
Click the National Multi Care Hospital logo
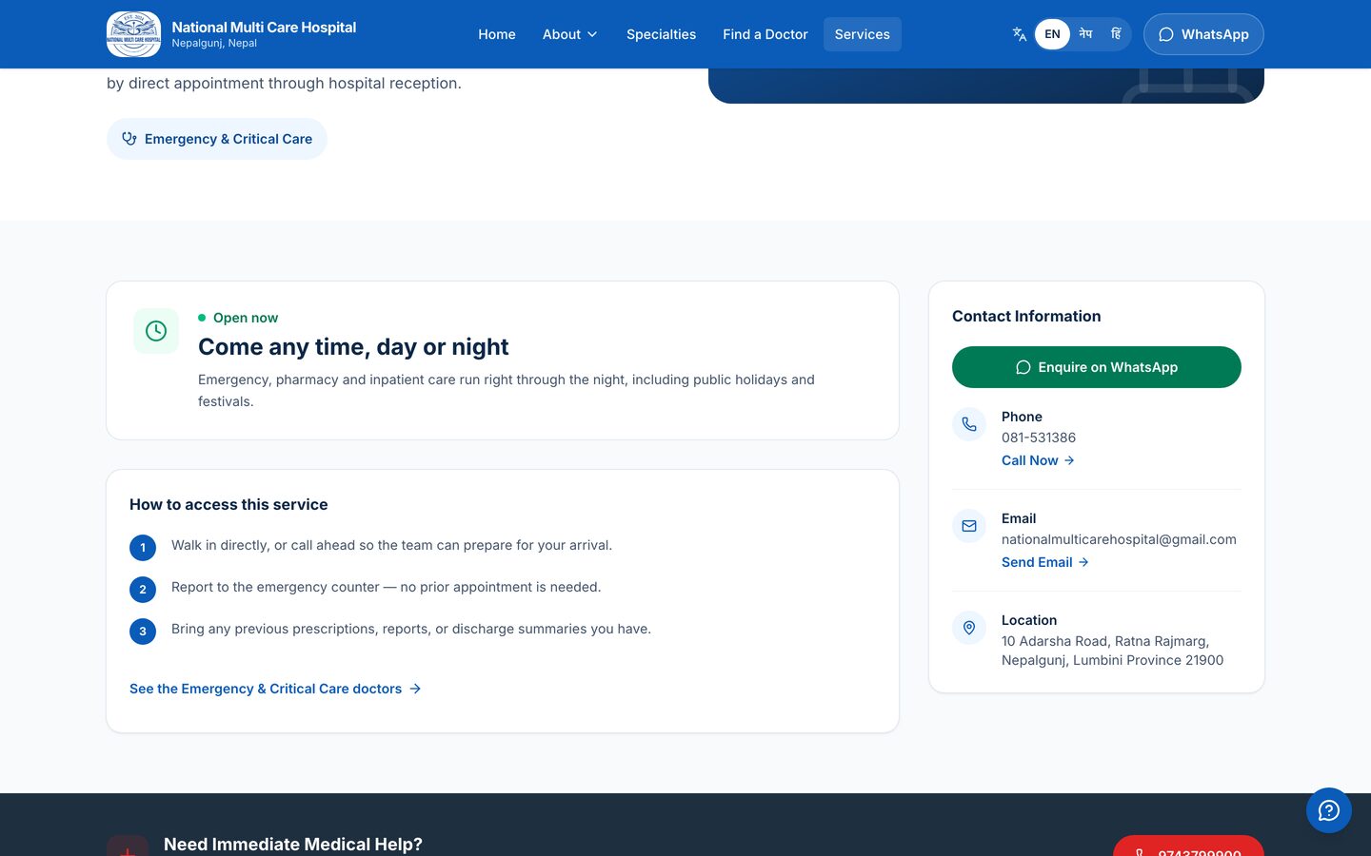tap(134, 34)
